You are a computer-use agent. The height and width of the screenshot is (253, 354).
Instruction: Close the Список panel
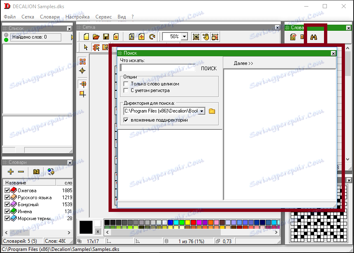pos(69,29)
